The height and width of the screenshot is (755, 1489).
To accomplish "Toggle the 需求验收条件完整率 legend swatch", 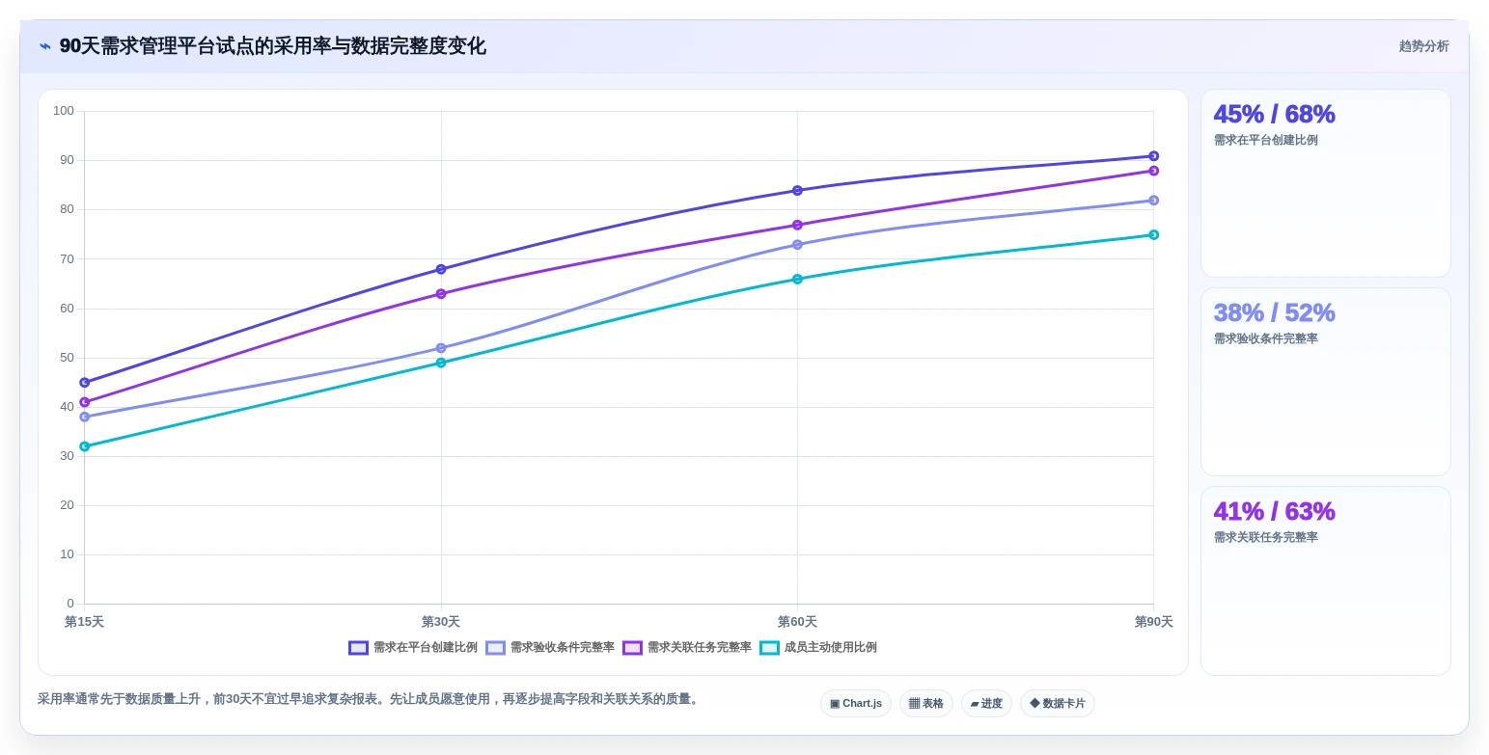I will click(495, 648).
